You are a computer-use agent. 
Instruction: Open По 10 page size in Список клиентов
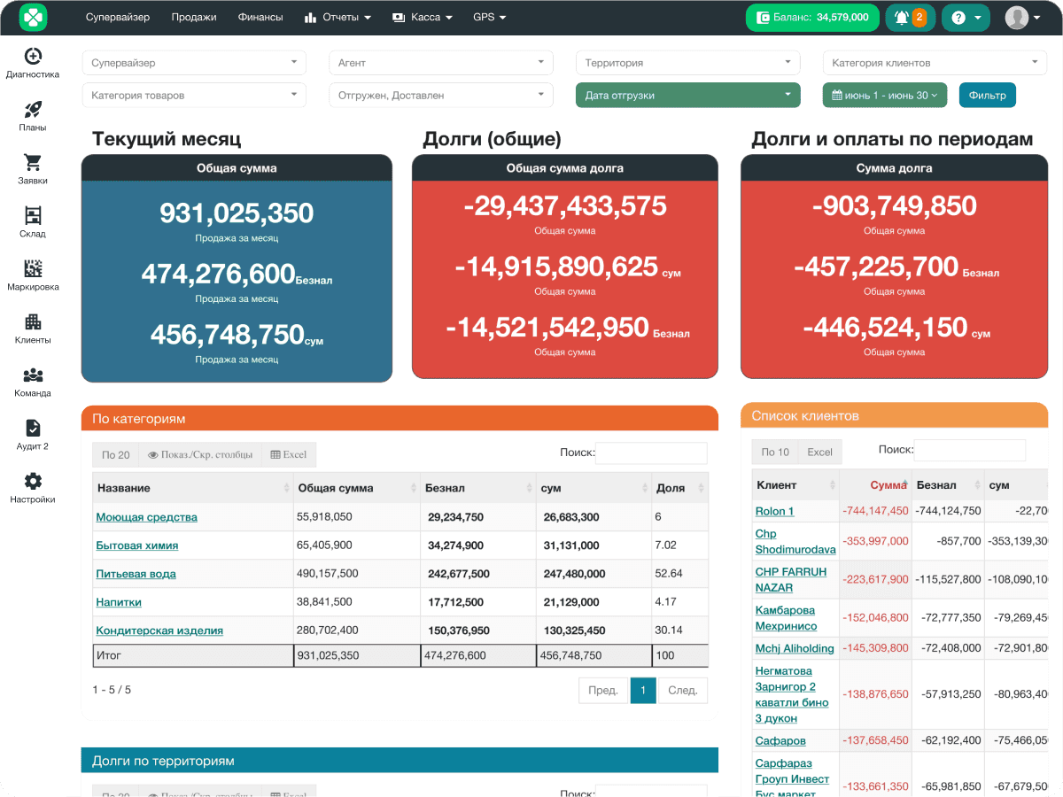775,452
